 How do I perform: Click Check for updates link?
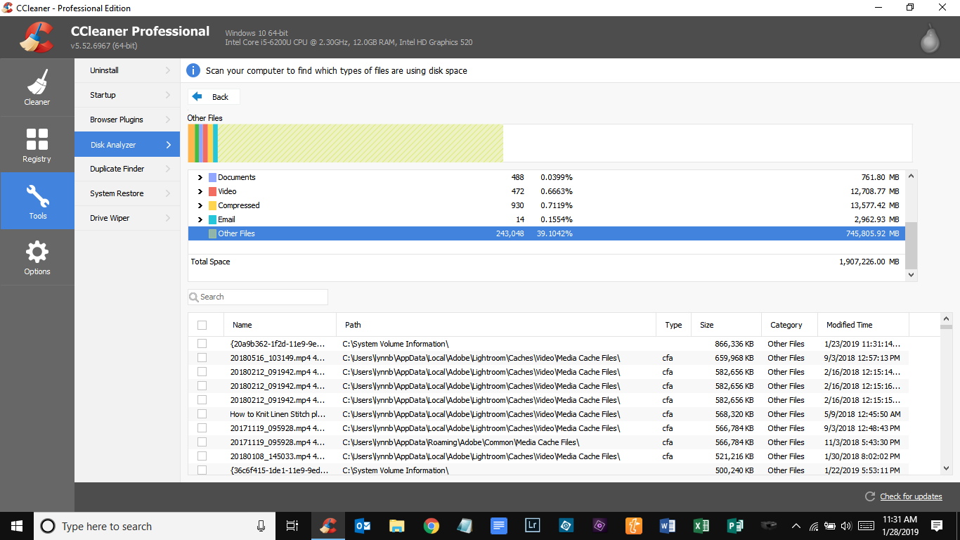(x=911, y=496)
